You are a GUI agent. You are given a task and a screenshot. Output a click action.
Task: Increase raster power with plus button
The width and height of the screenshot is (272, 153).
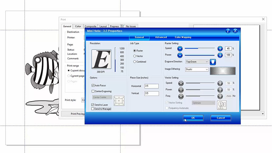220,55
